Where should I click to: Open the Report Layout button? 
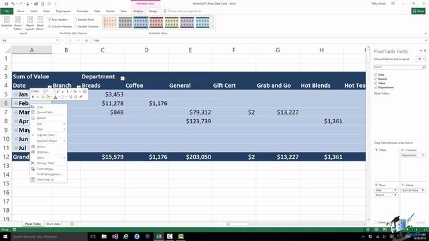click(29, 23)
